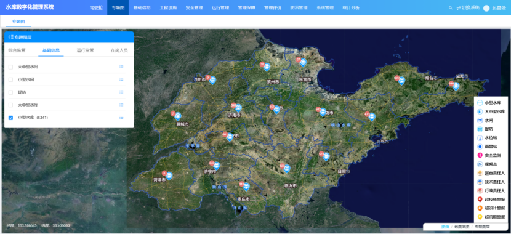Screen dimensions: 511x234
Task: Switch to the 运行监管 tab
Action: [85, 50]
